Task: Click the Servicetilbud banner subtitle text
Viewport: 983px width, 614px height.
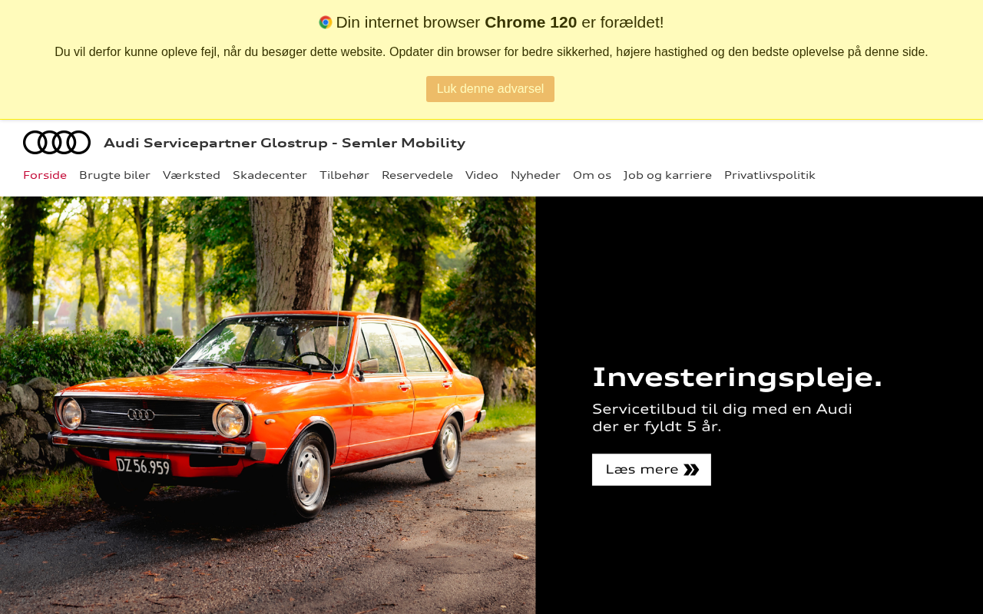Action: (x=722, y=418)
